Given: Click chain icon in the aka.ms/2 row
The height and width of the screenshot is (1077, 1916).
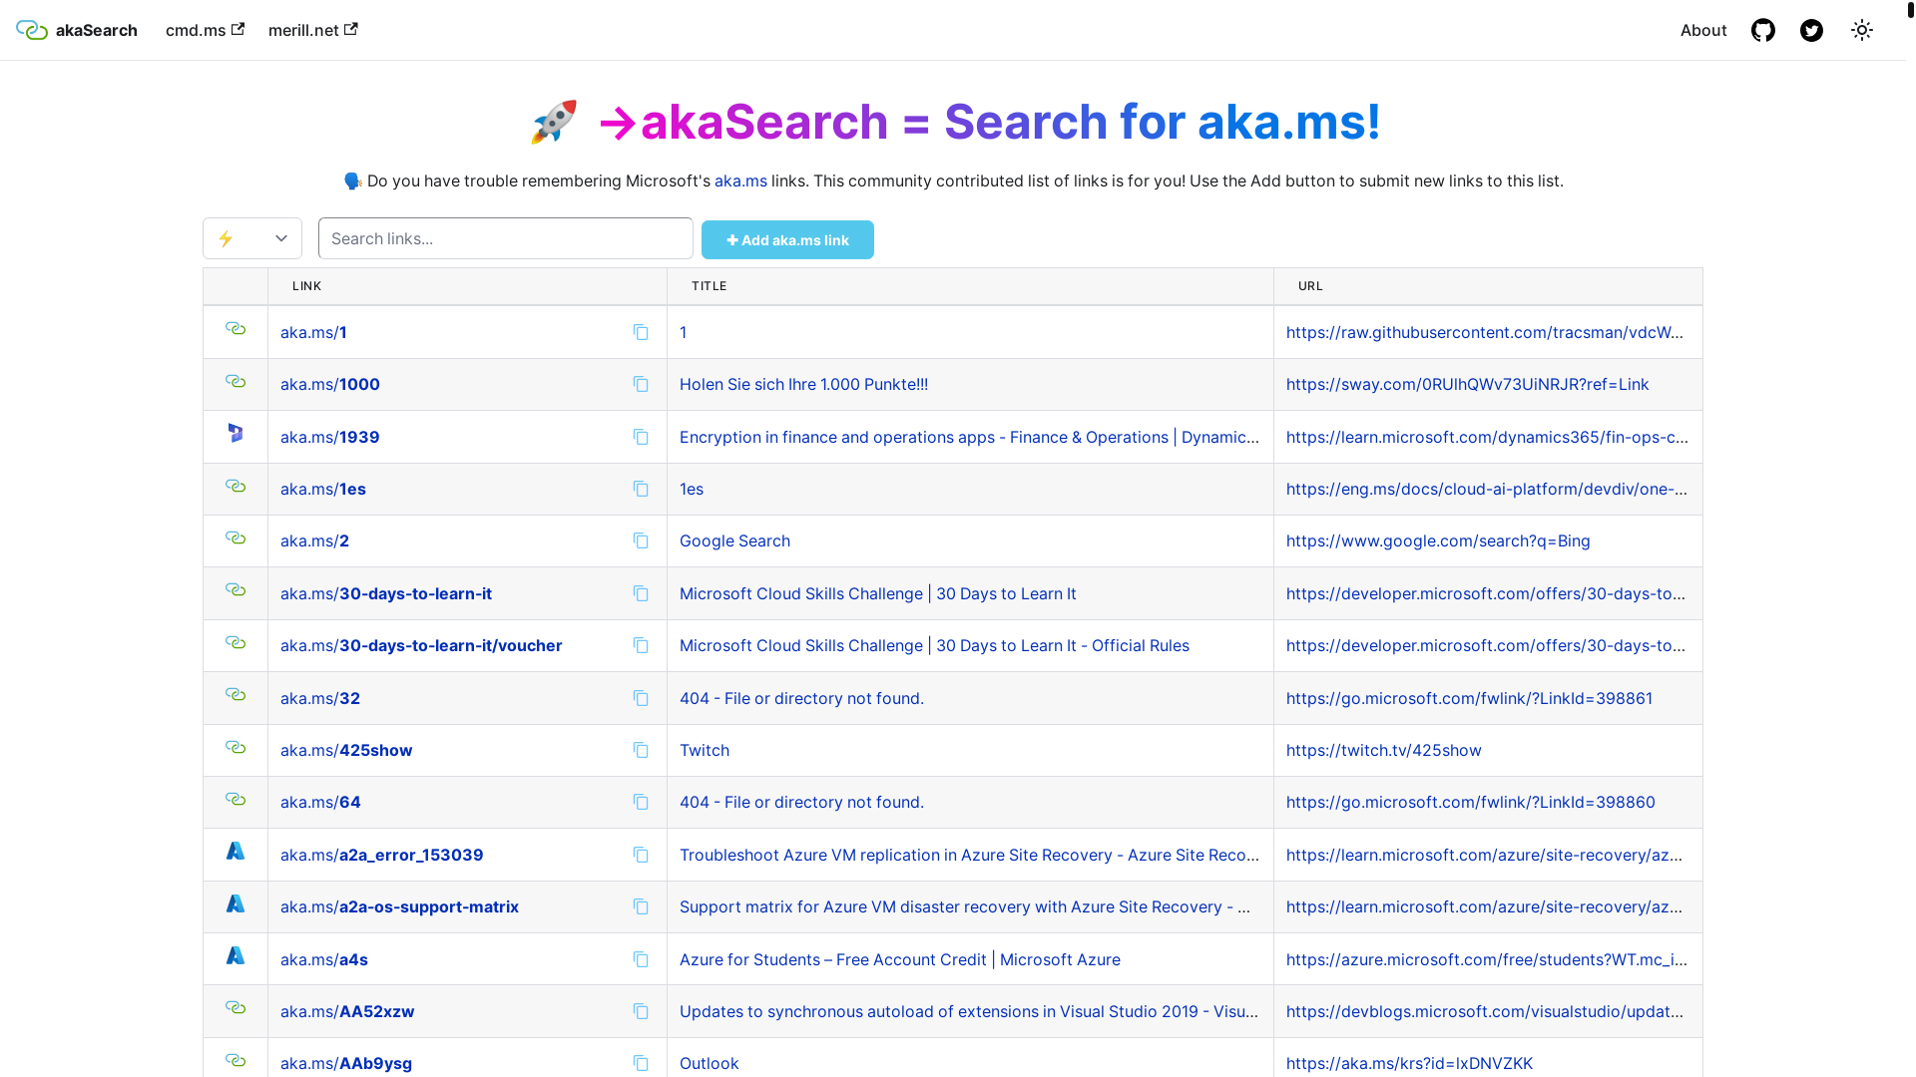Looking at the screenshot, I should pyautogui.click(x=236, y=538).
